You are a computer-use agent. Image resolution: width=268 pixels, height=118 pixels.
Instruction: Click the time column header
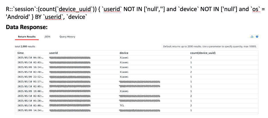[21, 53]
